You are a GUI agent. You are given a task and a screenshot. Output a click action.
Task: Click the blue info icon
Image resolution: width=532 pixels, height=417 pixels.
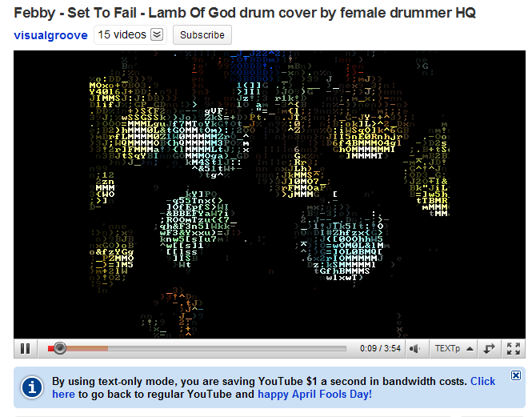(x=31, y=387)
